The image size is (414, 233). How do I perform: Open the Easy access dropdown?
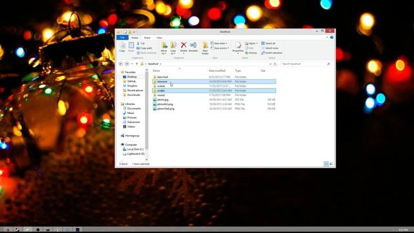[220, 48]
